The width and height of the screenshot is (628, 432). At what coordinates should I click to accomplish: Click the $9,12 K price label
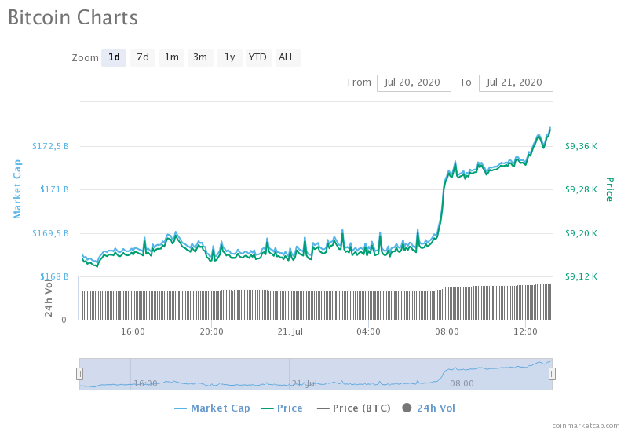pyautogui.click(x=581, y=276)
